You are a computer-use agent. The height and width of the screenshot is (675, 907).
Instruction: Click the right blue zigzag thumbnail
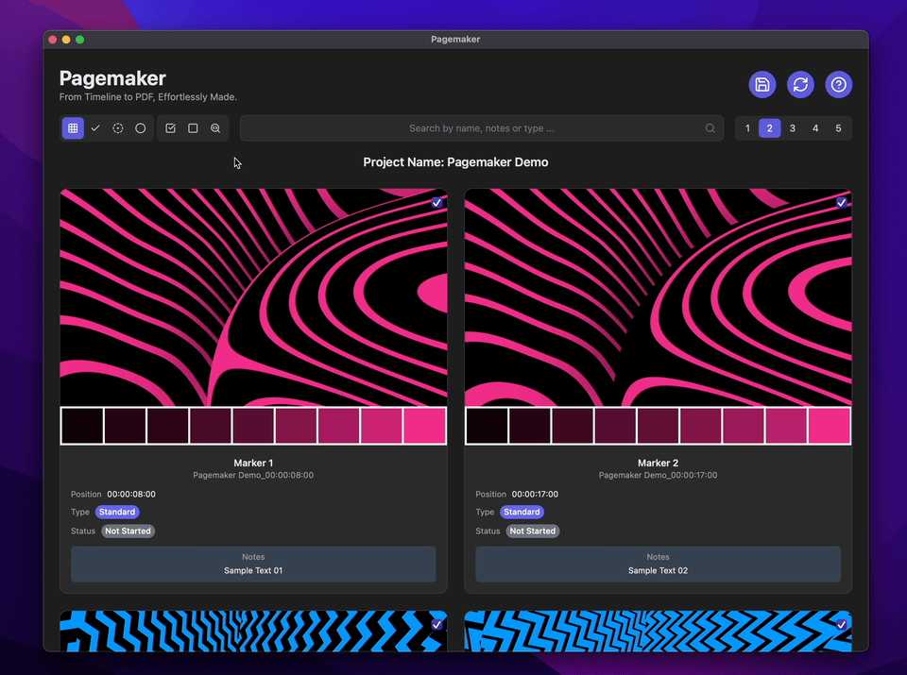click(x=659, y=631)
